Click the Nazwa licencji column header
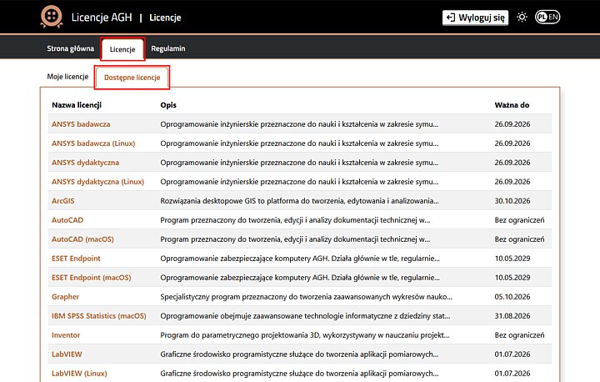 point(77,105)
